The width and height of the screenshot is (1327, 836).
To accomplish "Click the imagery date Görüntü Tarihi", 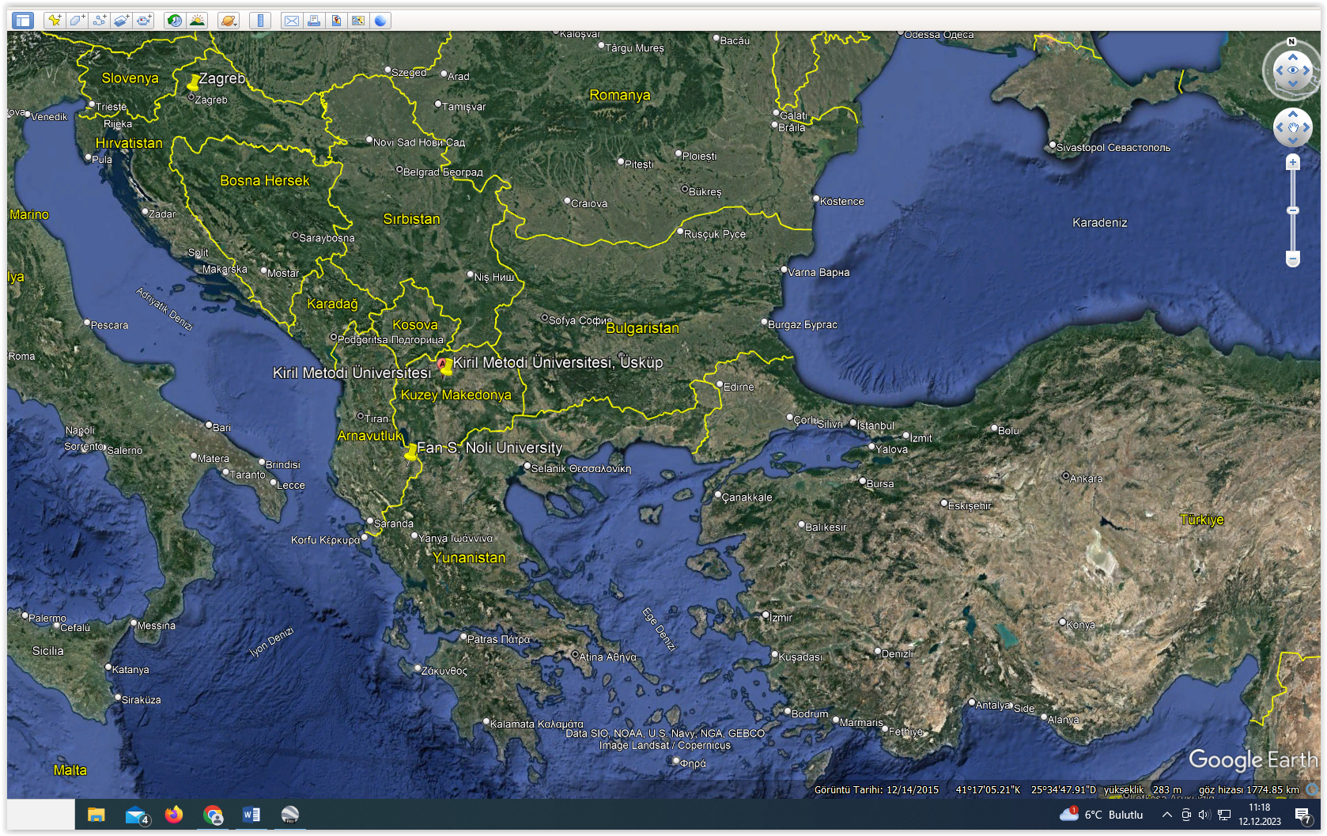I will [876, 789].
